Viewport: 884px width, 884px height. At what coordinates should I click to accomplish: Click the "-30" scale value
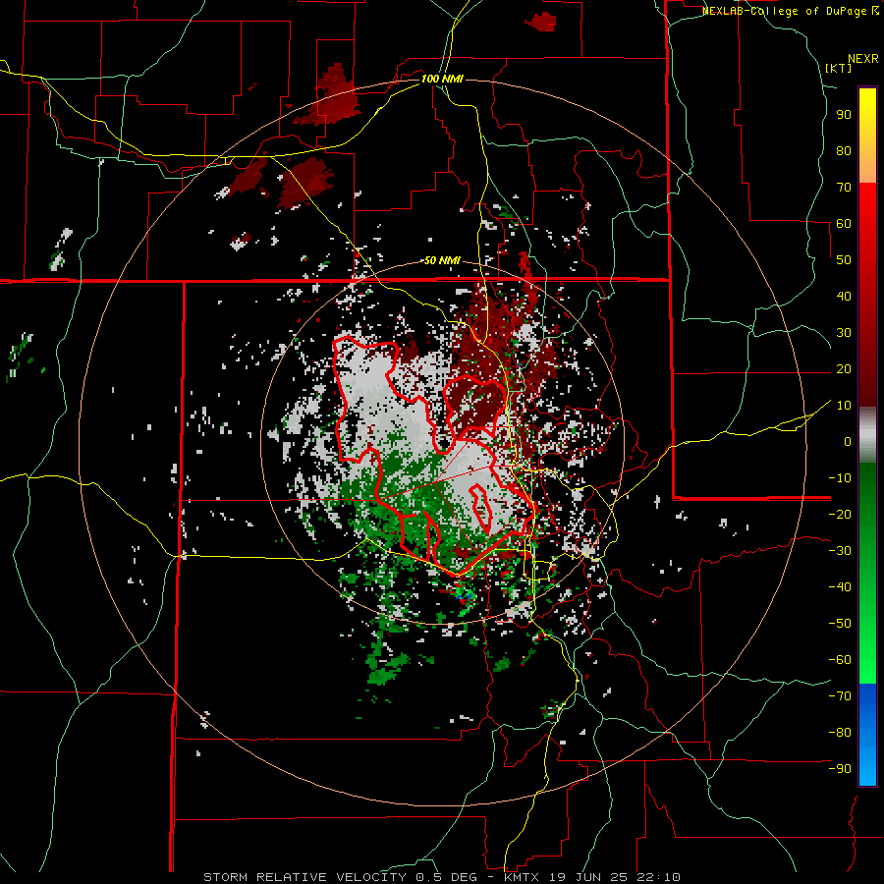point(840,551)
